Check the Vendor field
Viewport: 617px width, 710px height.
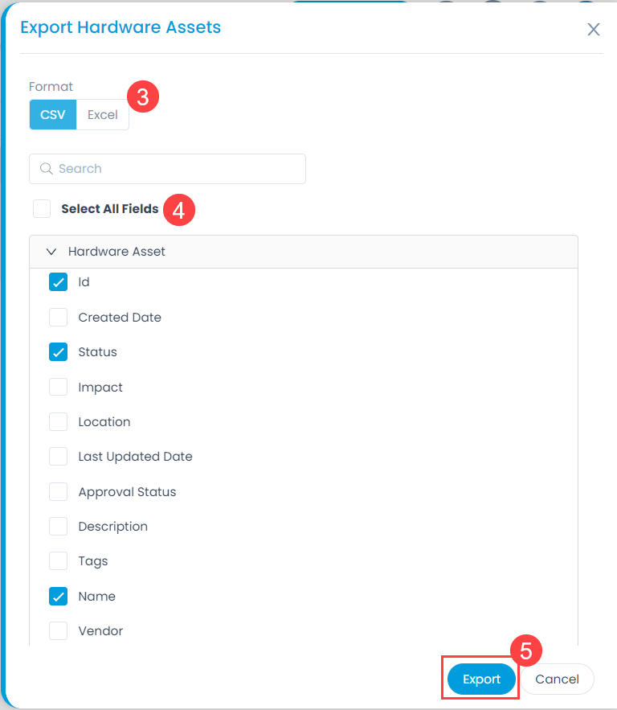(x=59, y=630)
